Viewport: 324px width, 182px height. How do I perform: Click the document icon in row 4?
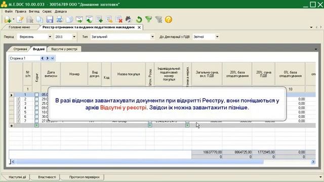(x=19, y=108)
